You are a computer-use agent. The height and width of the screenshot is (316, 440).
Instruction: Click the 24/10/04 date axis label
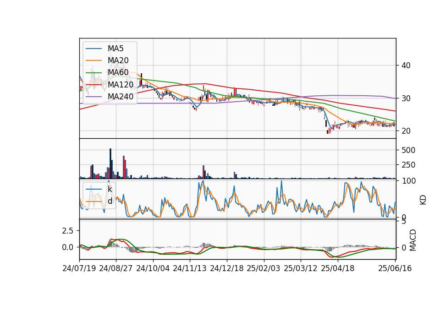(x=153, y=268)
